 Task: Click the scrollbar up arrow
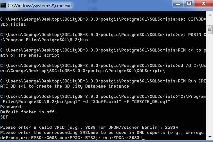(x=210, y=15)
